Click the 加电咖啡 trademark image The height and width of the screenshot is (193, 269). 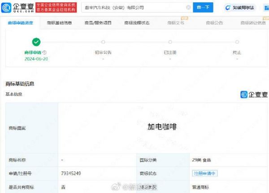[162, 127]
